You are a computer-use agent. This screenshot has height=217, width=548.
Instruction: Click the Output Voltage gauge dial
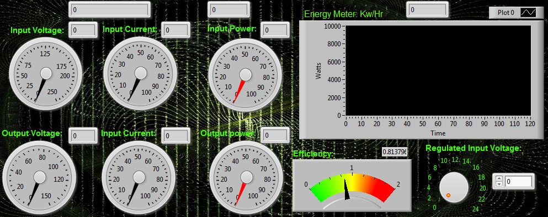coord(39,177)
